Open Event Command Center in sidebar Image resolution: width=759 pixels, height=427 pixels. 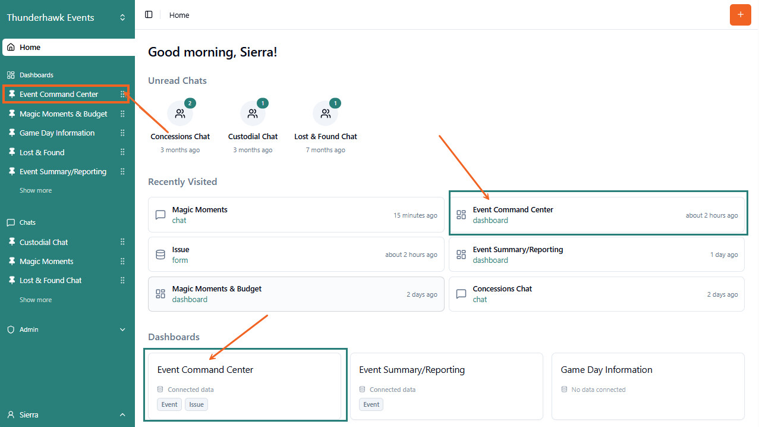coord(66,94)
